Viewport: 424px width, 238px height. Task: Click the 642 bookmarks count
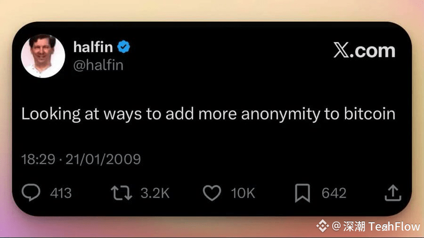[334, 193]
